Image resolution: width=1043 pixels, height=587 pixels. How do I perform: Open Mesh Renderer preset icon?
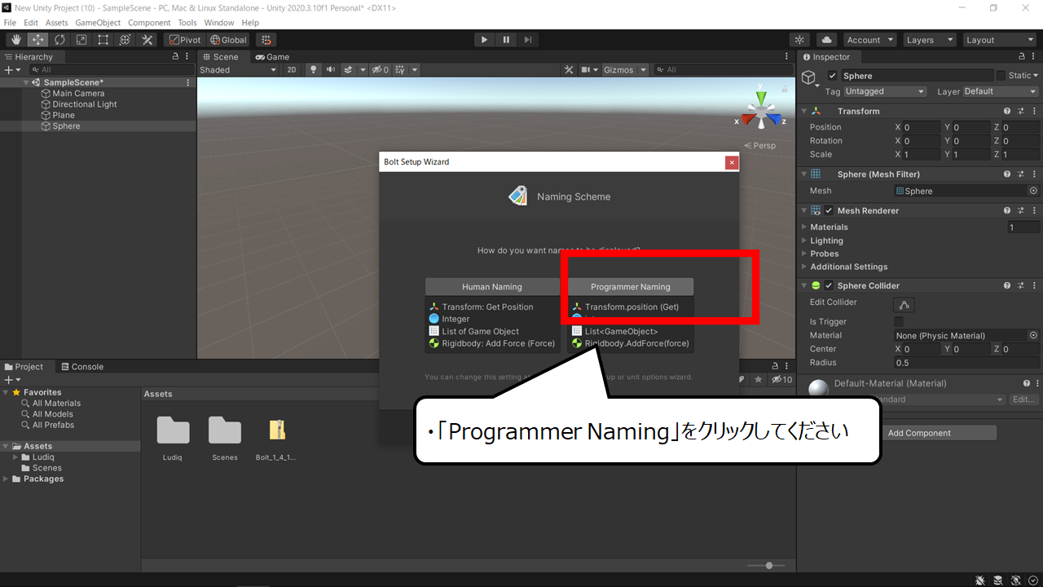tap(1020, 210)
